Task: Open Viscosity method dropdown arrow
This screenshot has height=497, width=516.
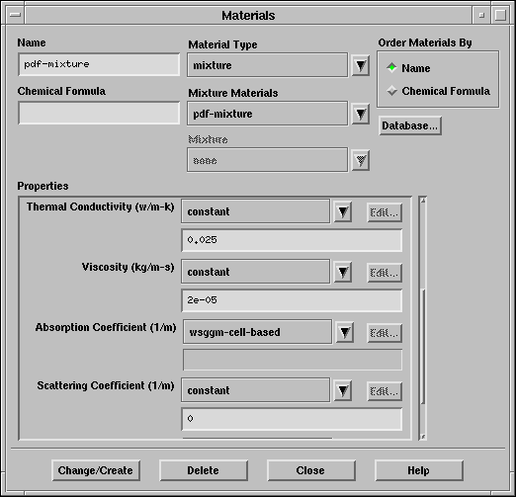Action: 343,272
